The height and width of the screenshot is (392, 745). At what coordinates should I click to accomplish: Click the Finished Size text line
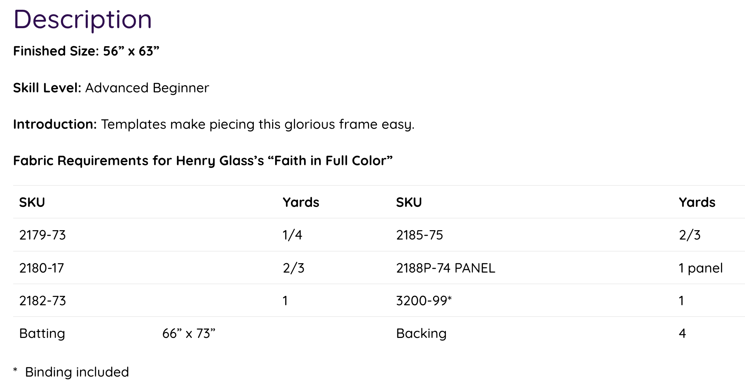click(x=86, y=51)
